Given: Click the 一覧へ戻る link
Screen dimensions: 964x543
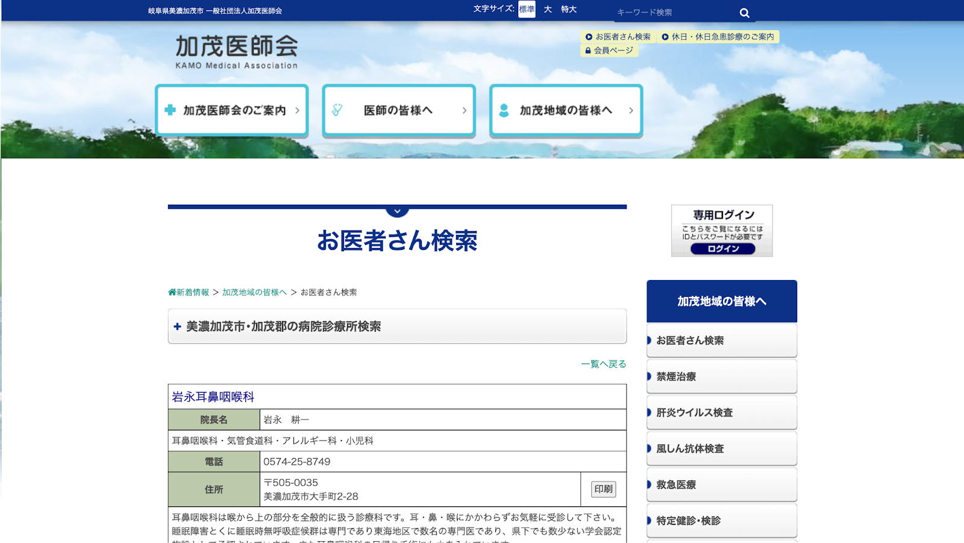Looking at the screenshot, I should click(x=603, y=364).
